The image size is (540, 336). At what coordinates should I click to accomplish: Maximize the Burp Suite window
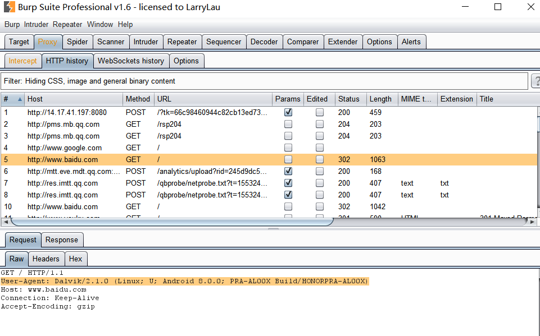click(498, 7)
